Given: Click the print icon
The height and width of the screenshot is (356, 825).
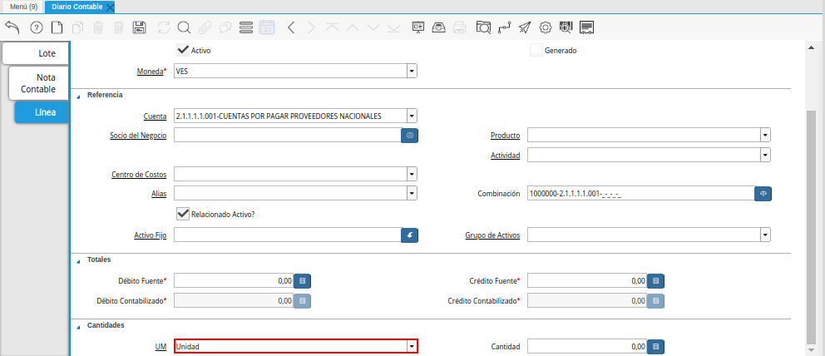Looking at the screenshot, I should 459,27.
